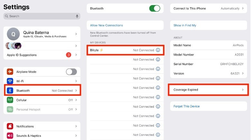Click the Sounds & Haptics icon

pos(10,136)
